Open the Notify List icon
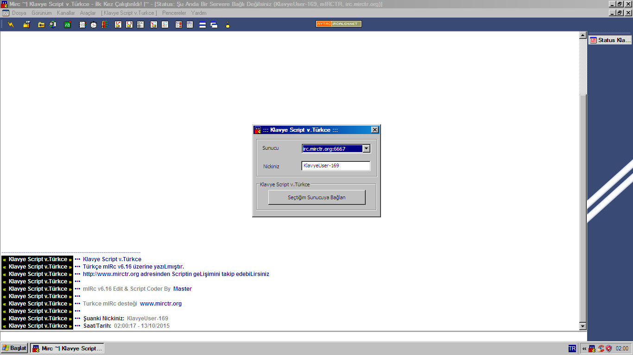Screen dimensions: 633x355 [178, 24]
